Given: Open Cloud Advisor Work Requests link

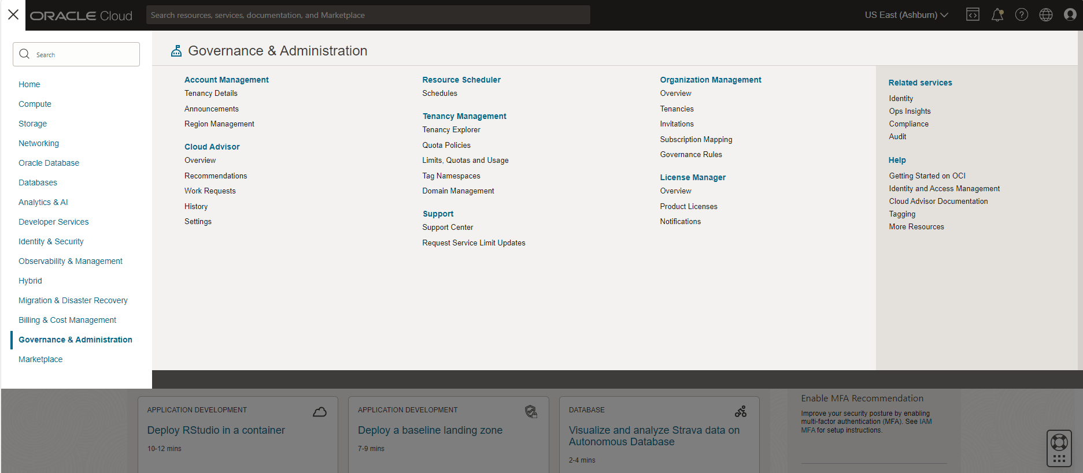Looking at the screenshot, I should (x=210, y=191).
